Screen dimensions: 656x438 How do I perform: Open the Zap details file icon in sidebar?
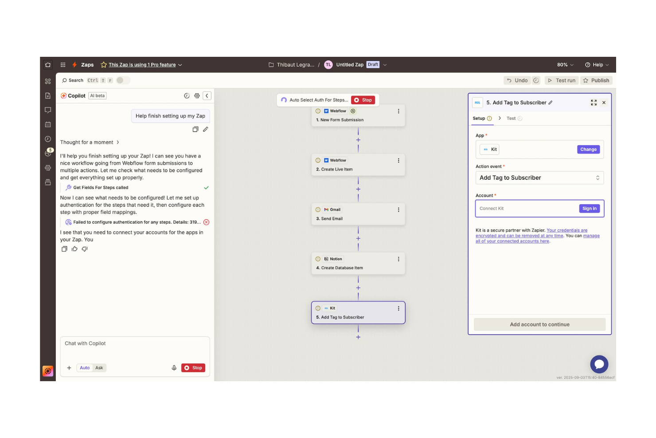(x=48, y=96)
